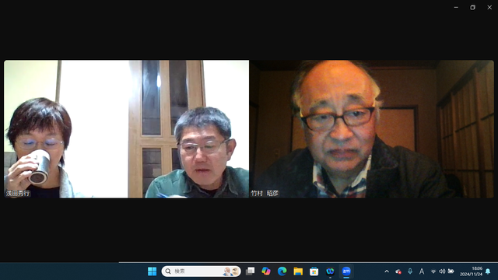Click the Zoom icon in the taskbar
The height and width of the screenshot is (280, 498).
[346, 271]
